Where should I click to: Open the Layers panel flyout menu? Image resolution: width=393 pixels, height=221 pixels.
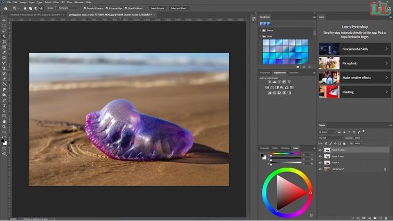pos(391,125)
